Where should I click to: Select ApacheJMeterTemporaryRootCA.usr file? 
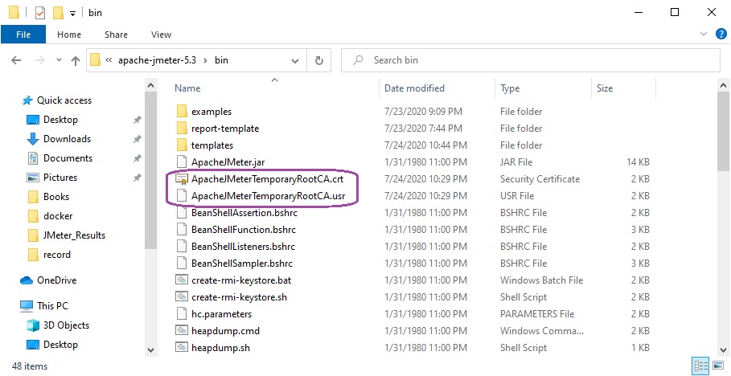click(268, 196)
